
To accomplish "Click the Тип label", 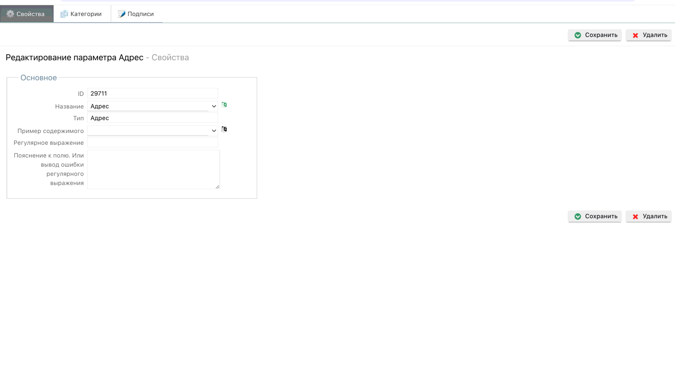I will tap(78, 118).
